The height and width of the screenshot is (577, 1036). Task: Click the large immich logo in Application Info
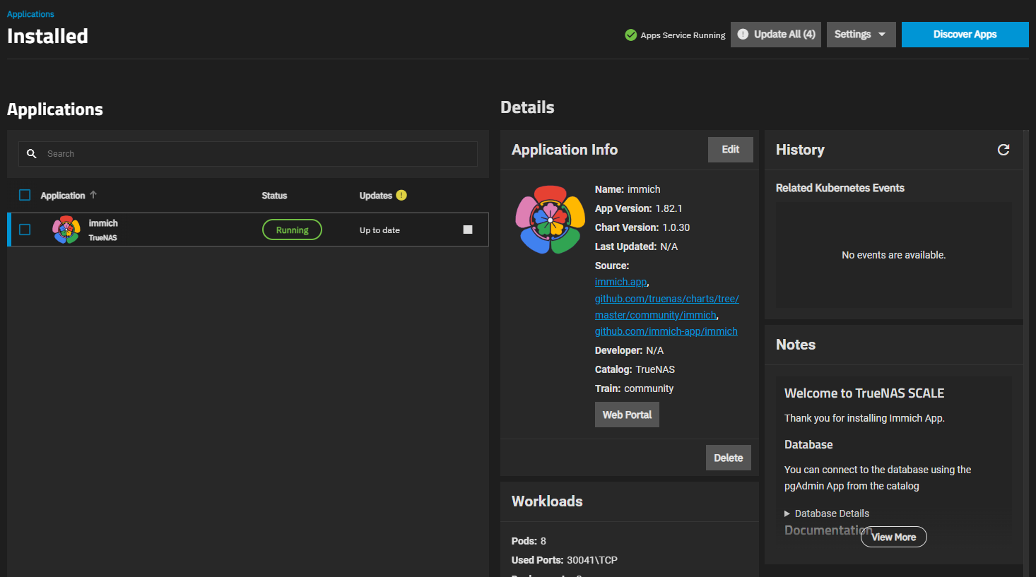pos(550,220)
